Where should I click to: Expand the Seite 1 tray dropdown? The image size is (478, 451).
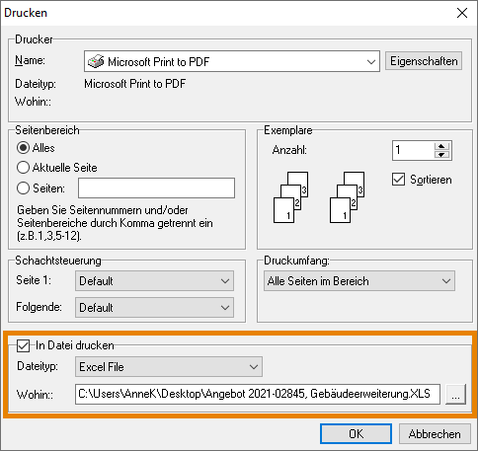[x=154, y=281]
